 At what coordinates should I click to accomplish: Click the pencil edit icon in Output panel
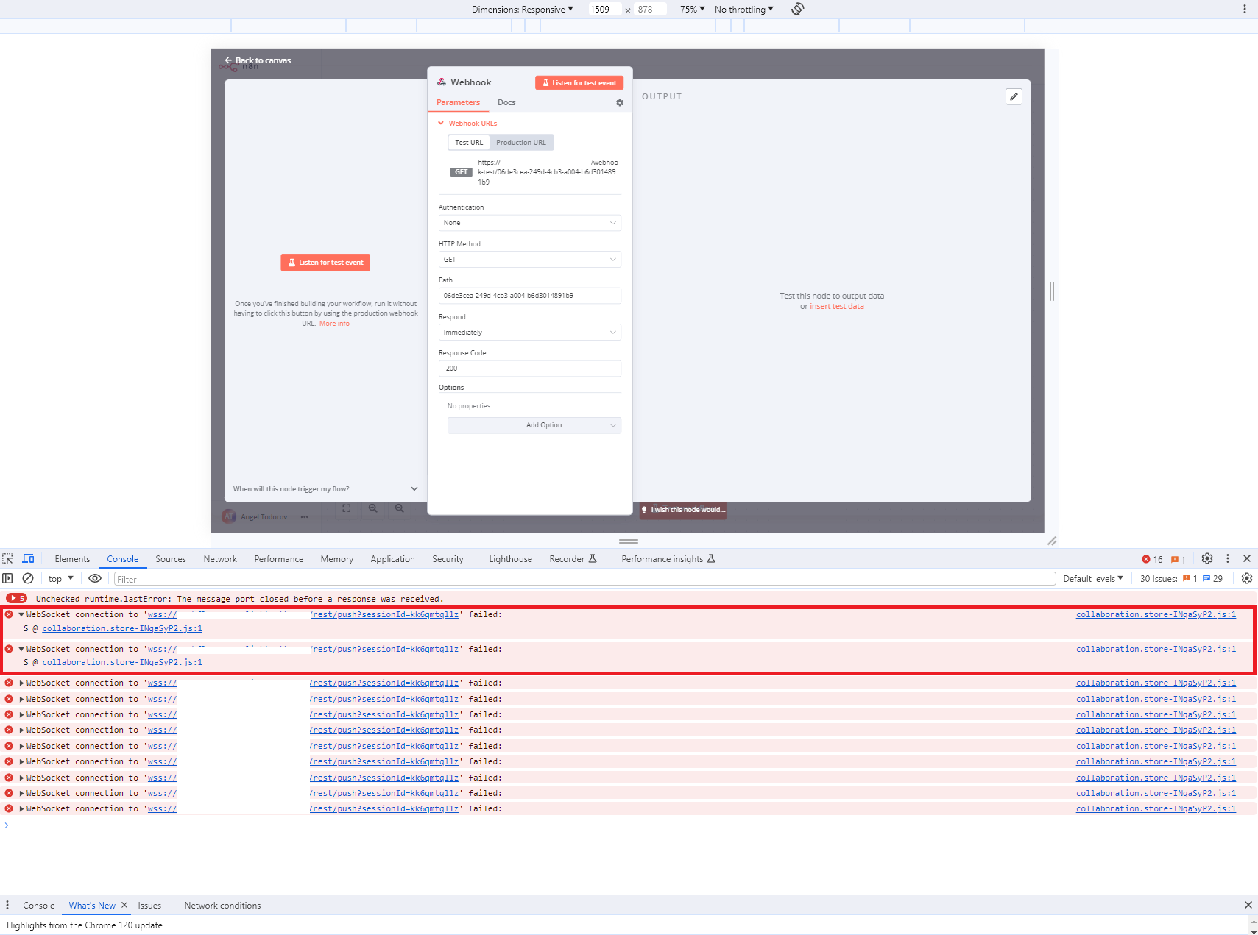(x=1014, y=96)
